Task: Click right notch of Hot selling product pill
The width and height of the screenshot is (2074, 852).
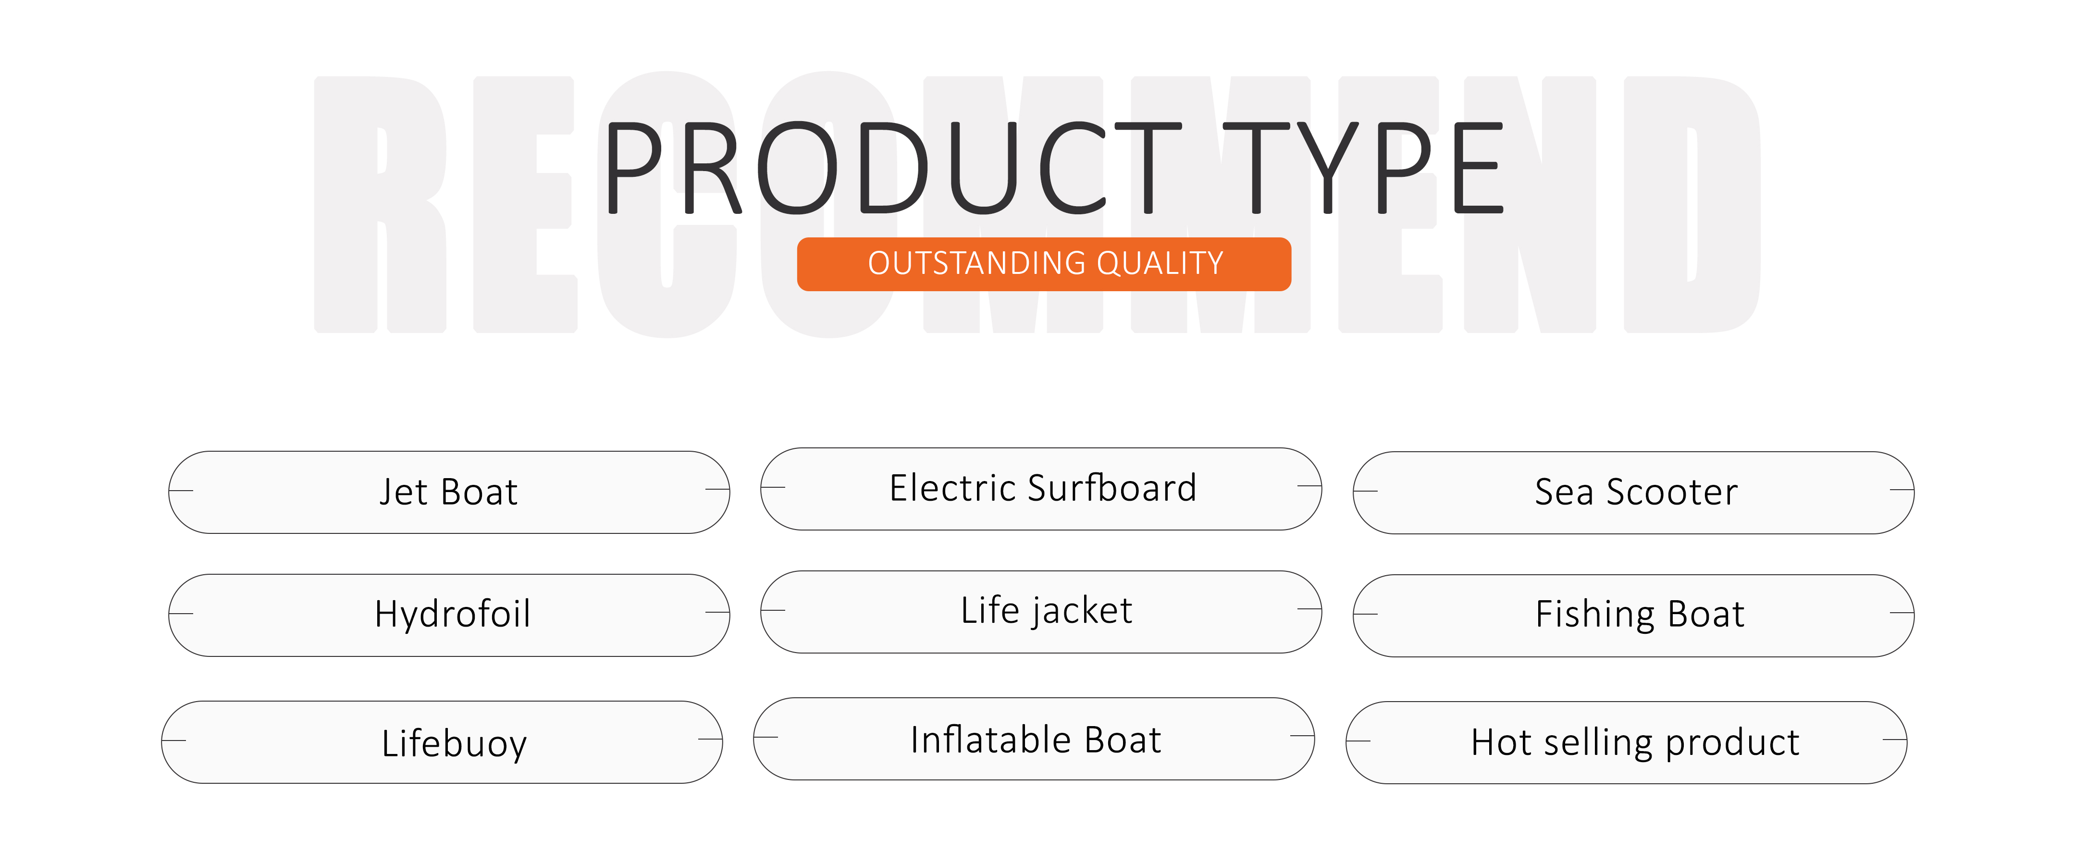Action: coord(1894,739)
